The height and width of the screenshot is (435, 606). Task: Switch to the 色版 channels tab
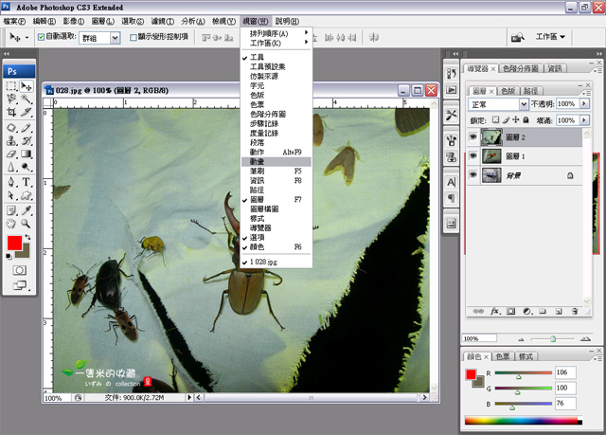507,90
